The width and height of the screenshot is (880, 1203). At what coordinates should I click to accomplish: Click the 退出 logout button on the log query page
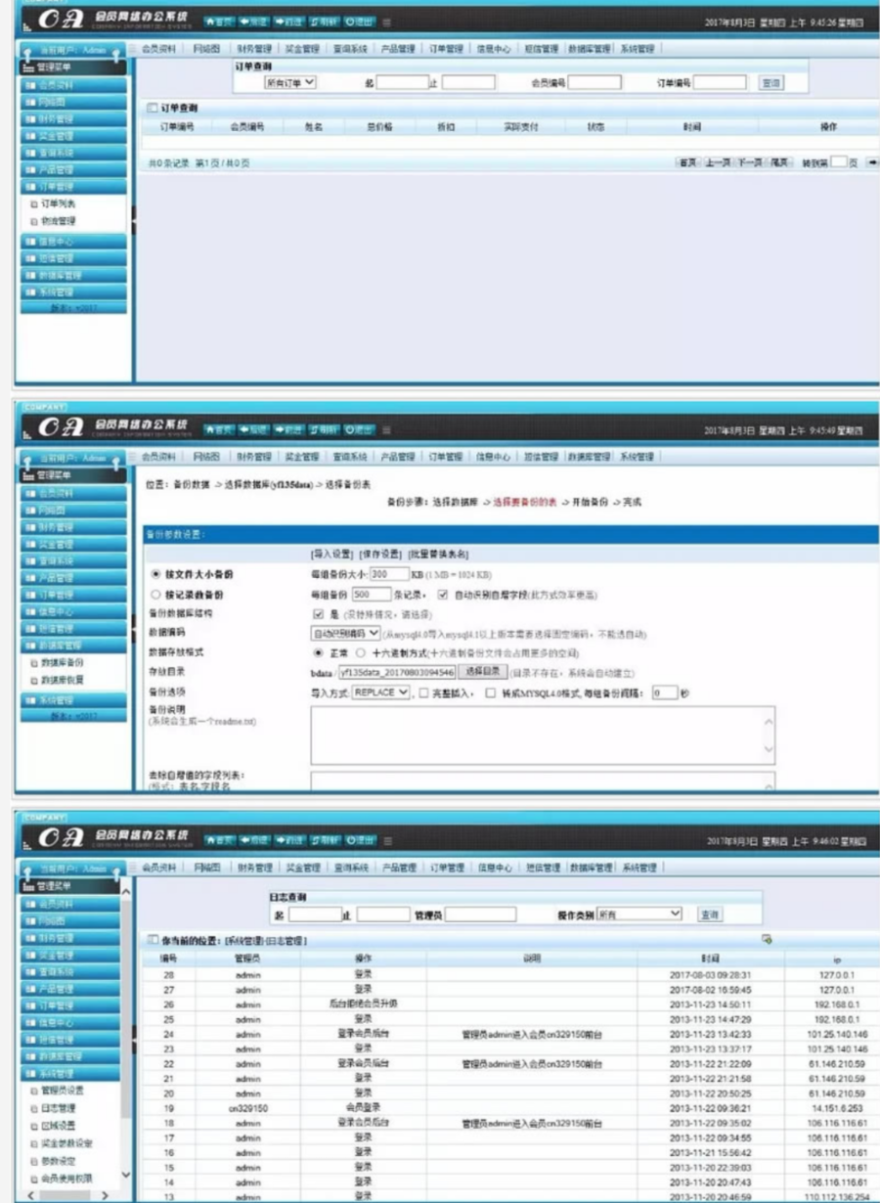click(x=360, y=840)
